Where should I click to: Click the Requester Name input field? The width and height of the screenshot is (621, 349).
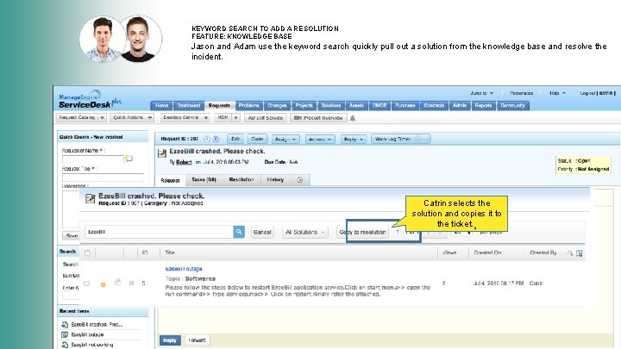(92, 159)
